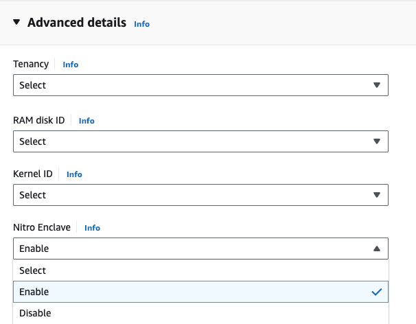
Task: Choose Enable option in Nitro Enclave list
Action: click(34, 292)
